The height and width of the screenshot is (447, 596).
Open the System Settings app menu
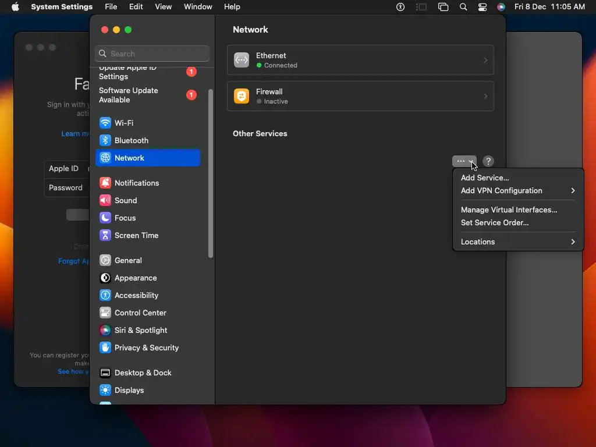pos(62,7)
